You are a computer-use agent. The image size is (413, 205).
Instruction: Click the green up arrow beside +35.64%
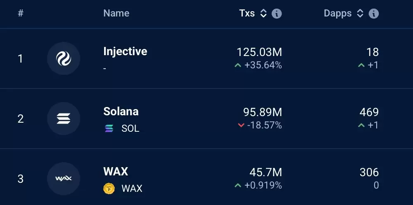point(238,65)
